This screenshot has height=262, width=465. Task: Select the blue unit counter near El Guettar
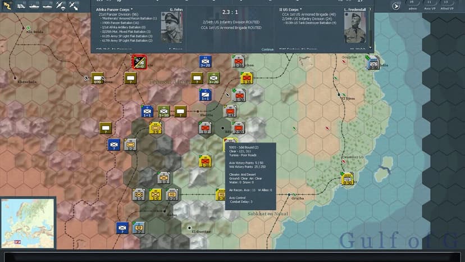point(122,228)
